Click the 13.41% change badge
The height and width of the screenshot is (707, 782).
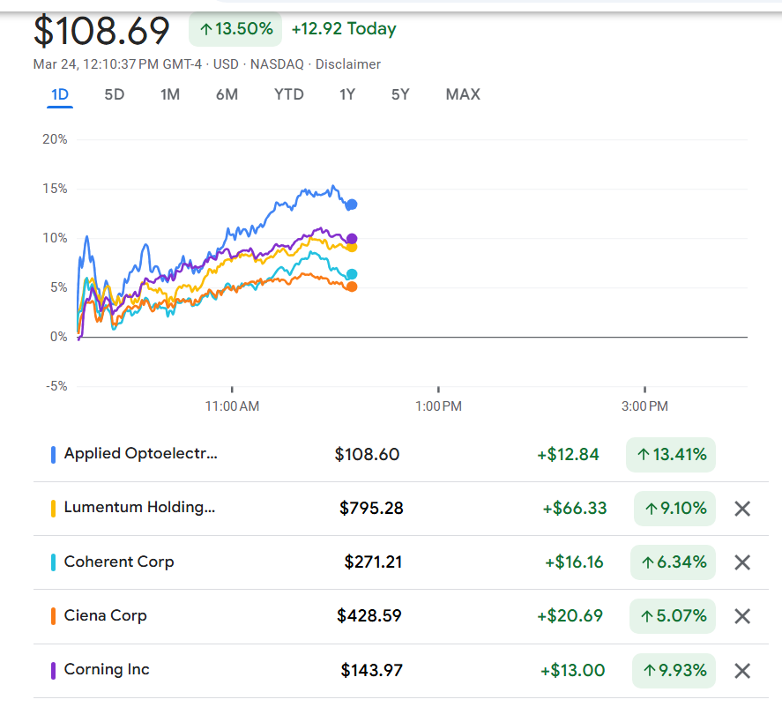pos(671,455)
